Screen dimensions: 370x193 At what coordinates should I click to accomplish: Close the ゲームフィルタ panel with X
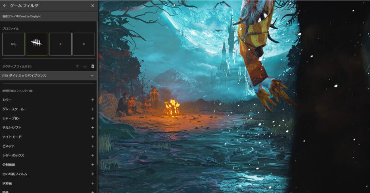[x=92, y=6]
